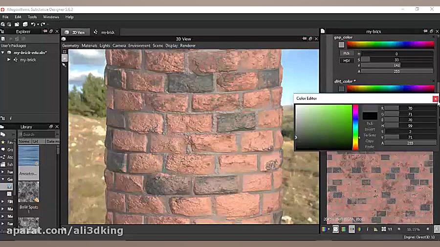The height and width of the screenshot is (247, 440).
Task: Click the new package icon in Explorer toolbar
Action: coord(3,39)
